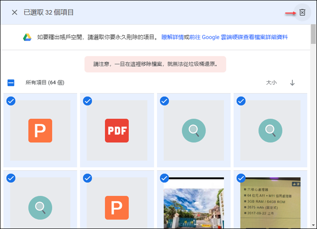Uncheck the first-row orange P file
The height and width of the screenshot is (229, 317).
[x=11, y=101]
